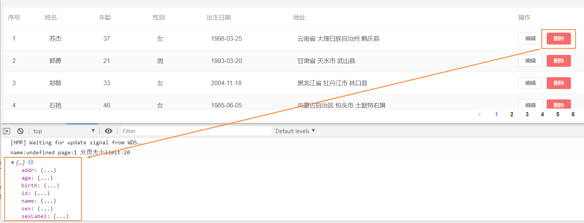This screenshot has width=584, height=223.
Task: Click the 出生日期 column header
Action: (x=219, y=18)
